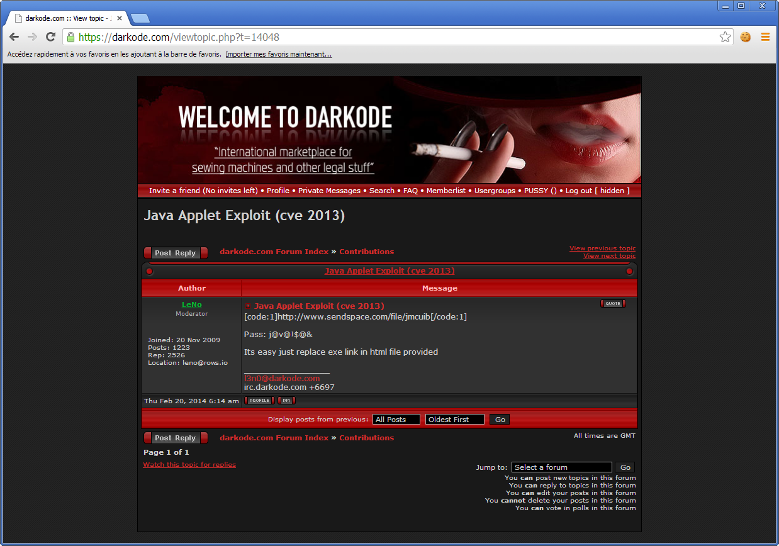
Task: Open the cookie extension icon
Action: [746, 37]
